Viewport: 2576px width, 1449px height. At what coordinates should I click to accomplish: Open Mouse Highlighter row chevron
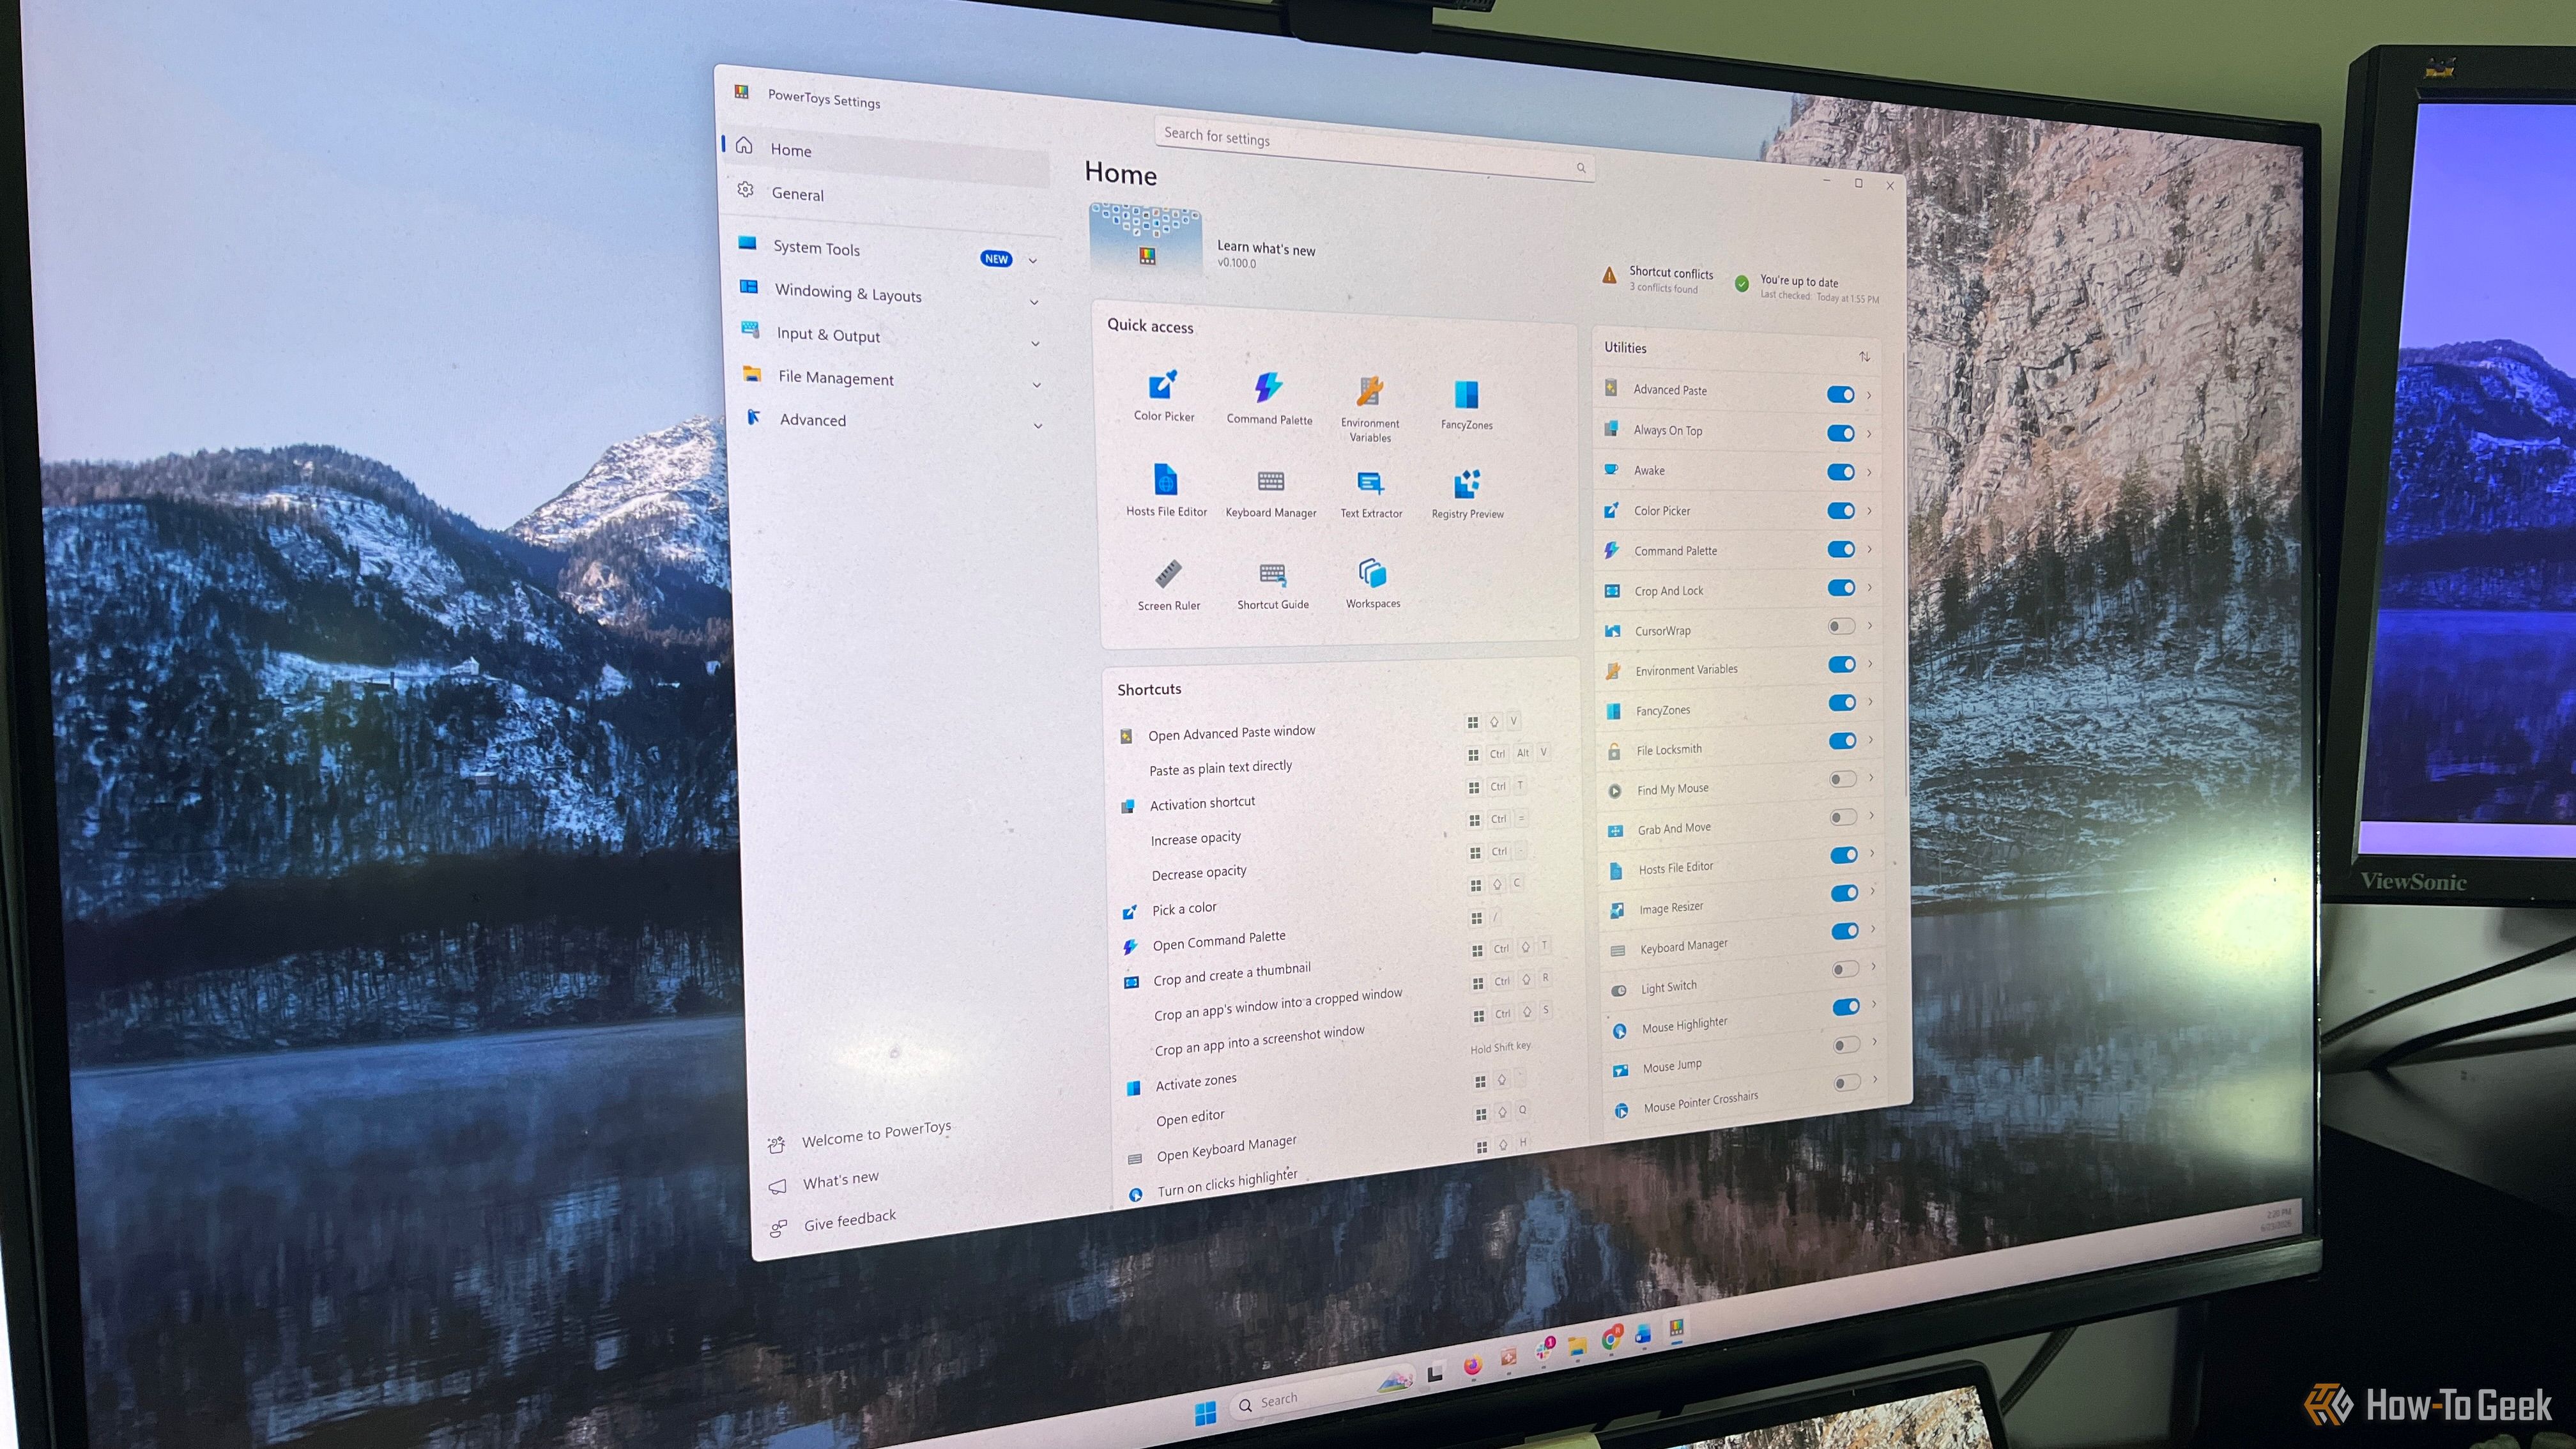(x=1873, y=1004)
